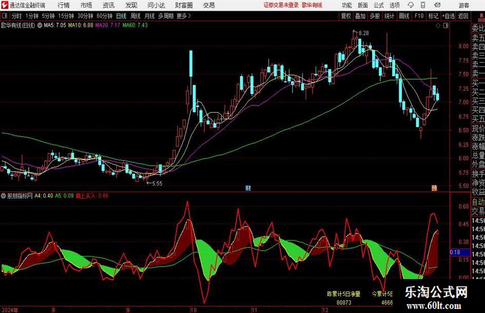485x313 pixels.
Task: Add the stock with the +自选 button
Action: 448,16
